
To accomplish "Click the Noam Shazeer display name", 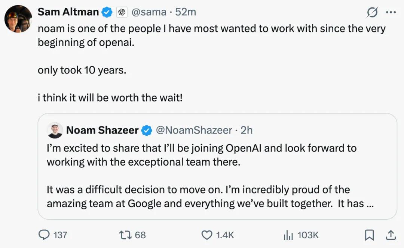I will pos(102,130).
